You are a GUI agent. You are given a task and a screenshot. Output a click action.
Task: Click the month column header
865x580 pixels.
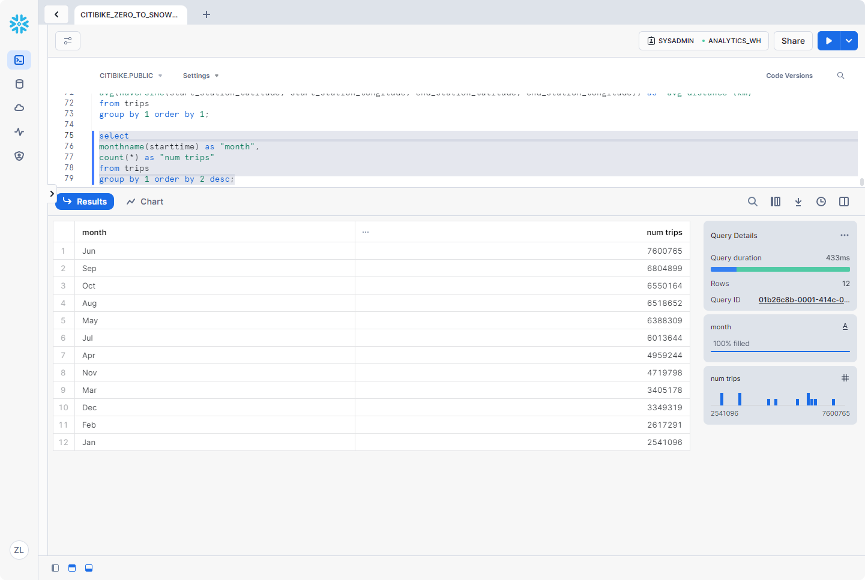tap(94, 232)
